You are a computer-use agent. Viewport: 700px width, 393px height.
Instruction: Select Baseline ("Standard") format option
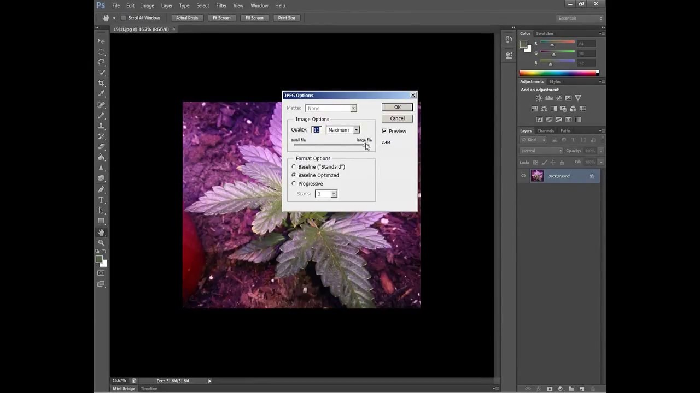click(294, 166)
